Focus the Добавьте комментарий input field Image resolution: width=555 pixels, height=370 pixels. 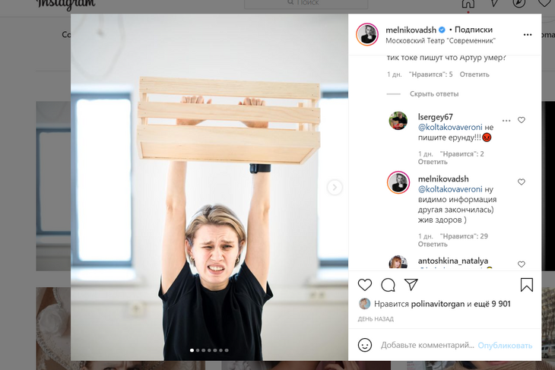click(427, 345)
